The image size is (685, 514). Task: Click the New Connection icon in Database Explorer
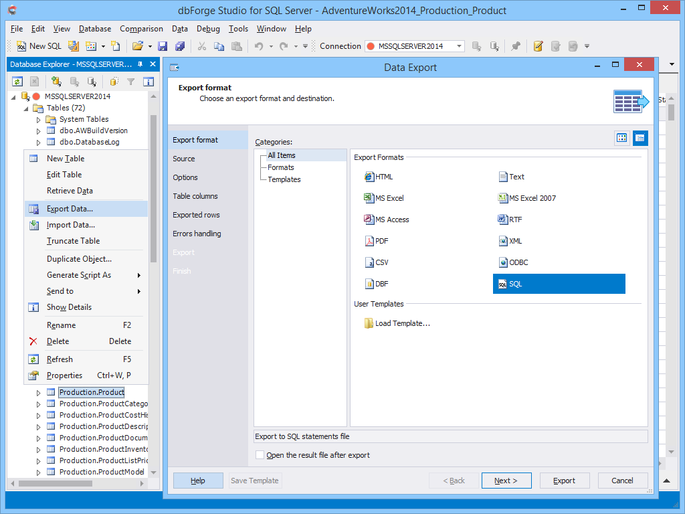pos(56,81)
